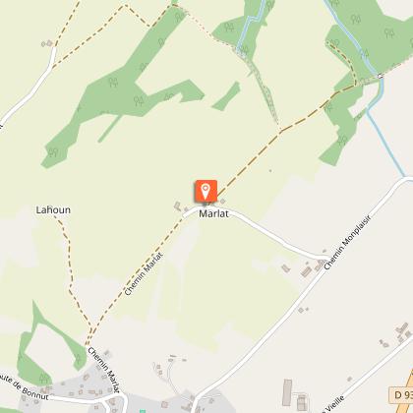This screenshot has height=413, width=413.
Task: Click the partial Vielle road label
Action: tap(333, 404)
